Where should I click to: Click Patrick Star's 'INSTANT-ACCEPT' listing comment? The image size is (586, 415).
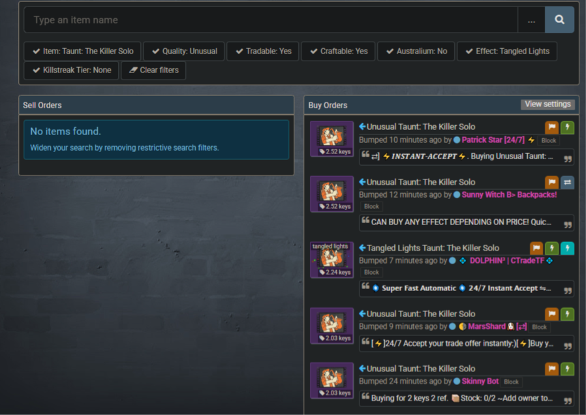coord(467,157)
